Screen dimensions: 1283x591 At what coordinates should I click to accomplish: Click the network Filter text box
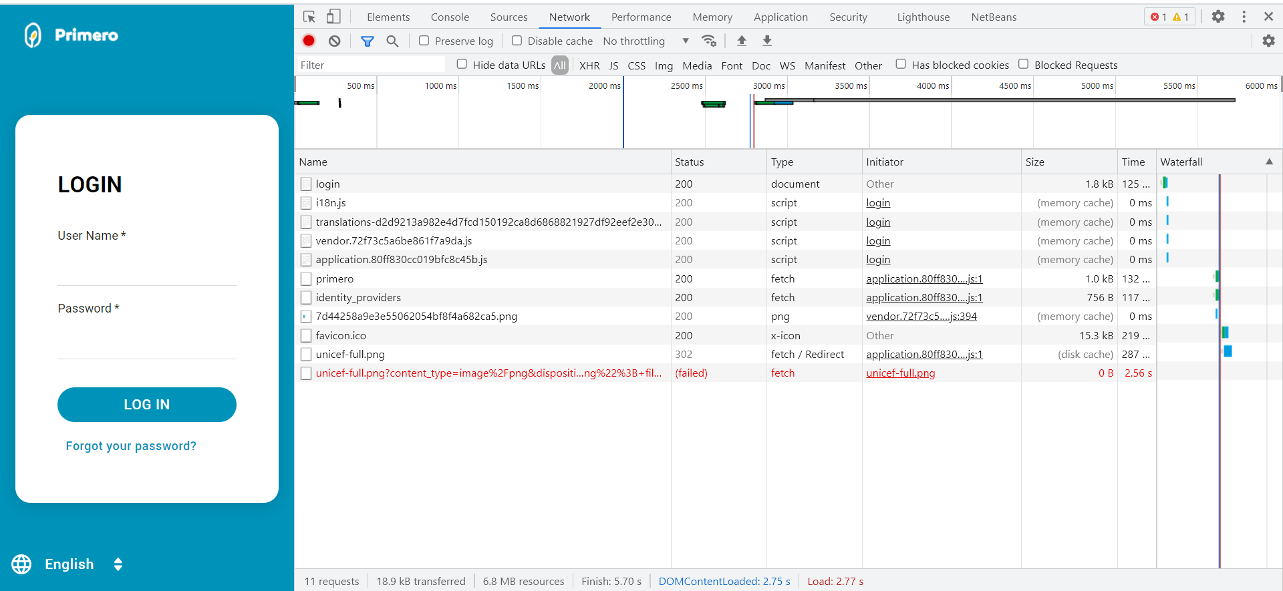click(x=371, y=65)
